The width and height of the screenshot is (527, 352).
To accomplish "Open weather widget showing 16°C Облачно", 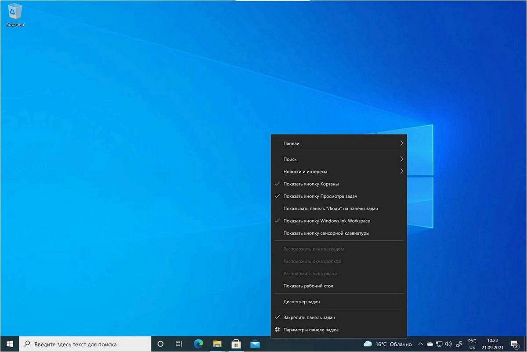I will pos(388,344).
